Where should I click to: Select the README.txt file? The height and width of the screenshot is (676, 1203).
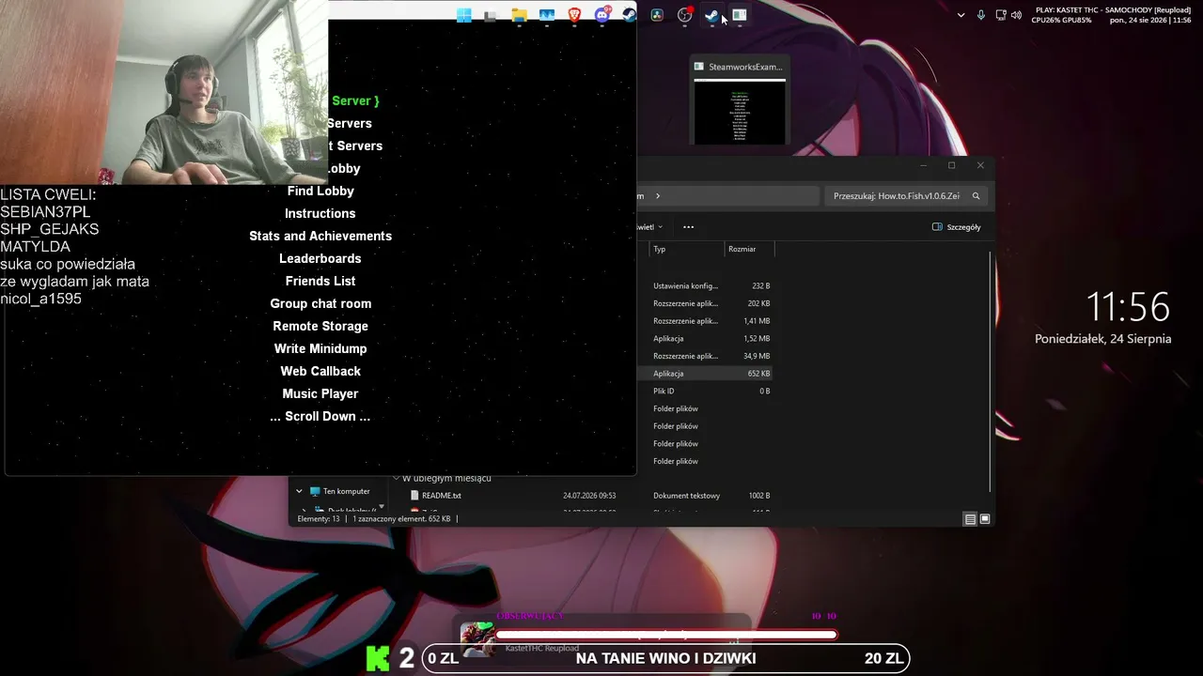441,496
